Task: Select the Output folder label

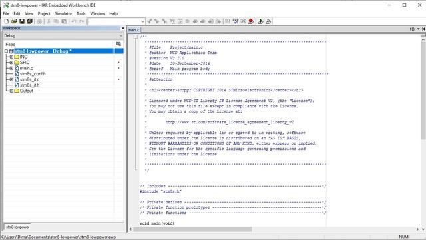Action: click(x=27, y=91)
